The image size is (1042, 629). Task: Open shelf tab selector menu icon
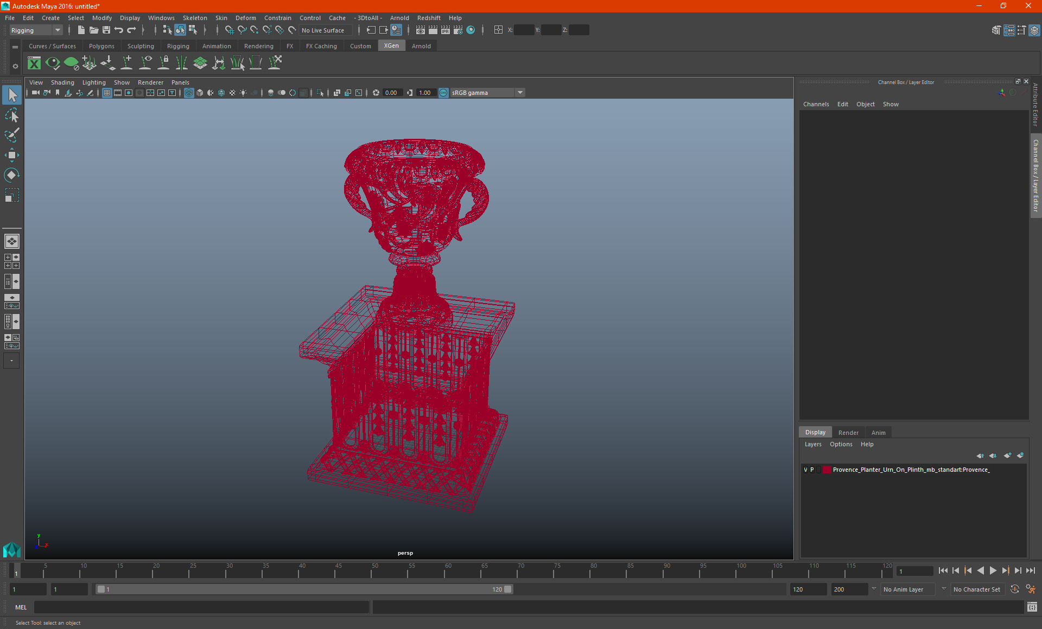(x=15, y=47)
